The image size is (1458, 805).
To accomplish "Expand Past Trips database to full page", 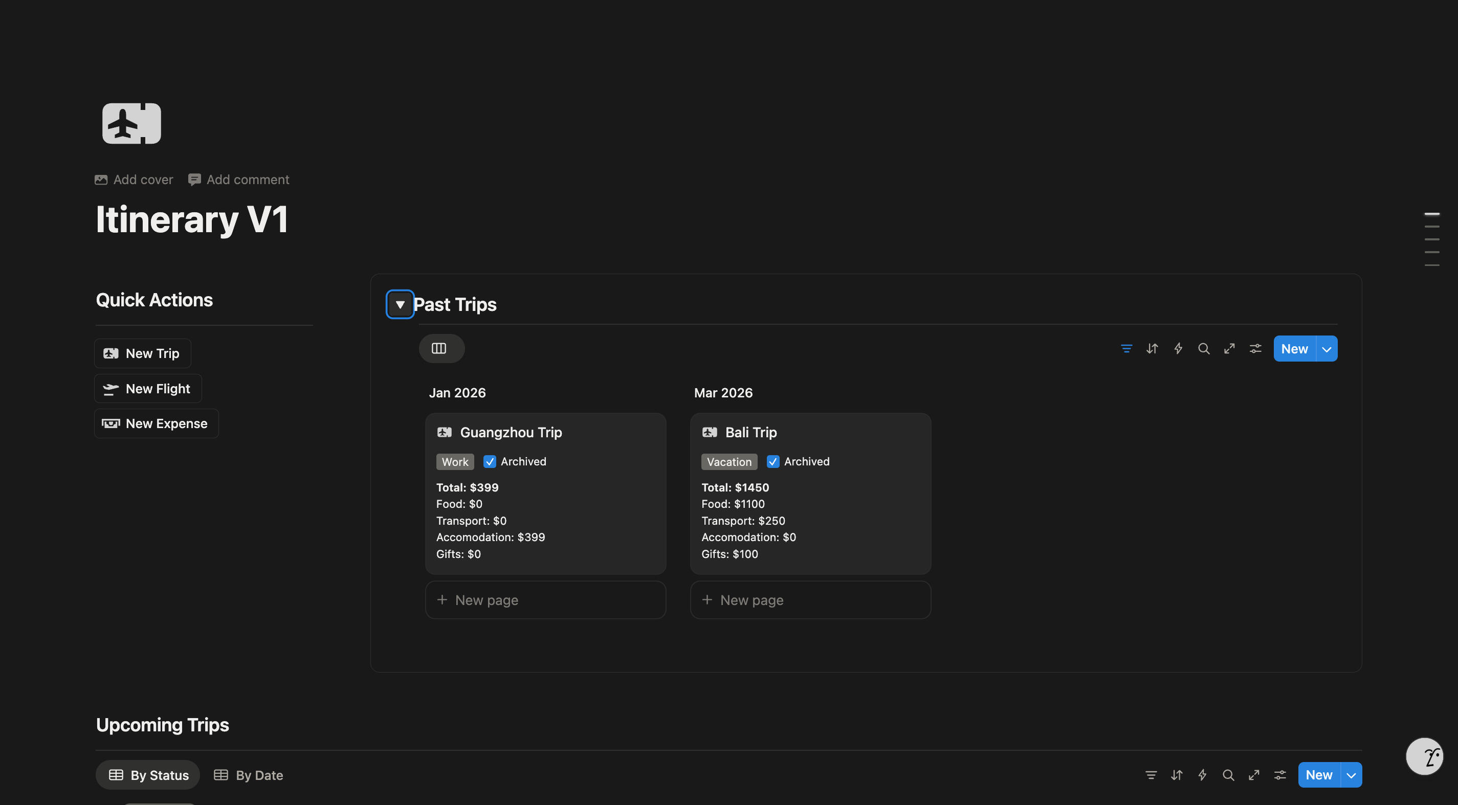I will (1229, 348).
